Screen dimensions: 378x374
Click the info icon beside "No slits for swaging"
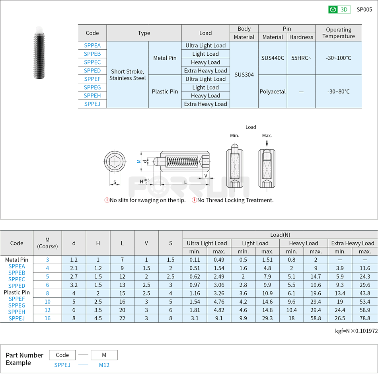click(107, 200)
